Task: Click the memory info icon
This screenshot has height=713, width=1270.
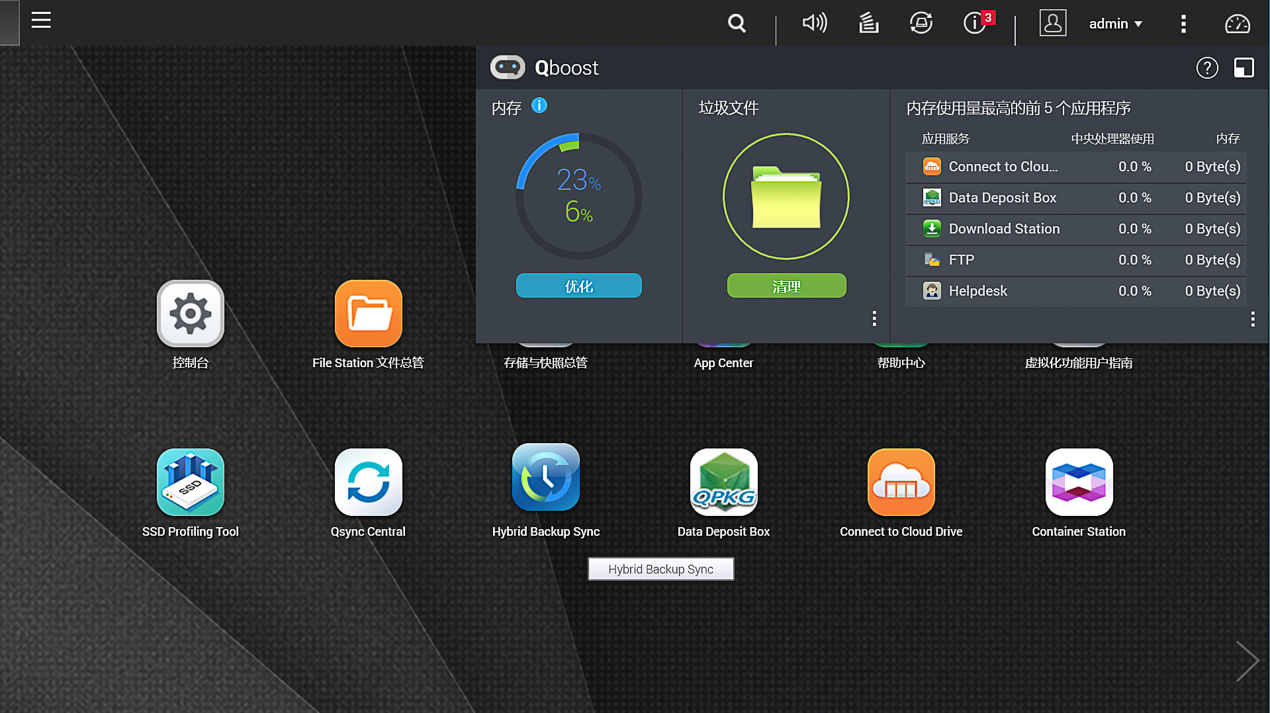Action: [539, 106]
